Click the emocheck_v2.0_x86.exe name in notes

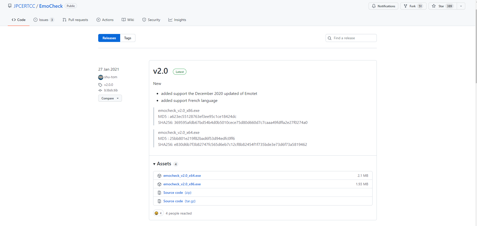click(179, 110)
